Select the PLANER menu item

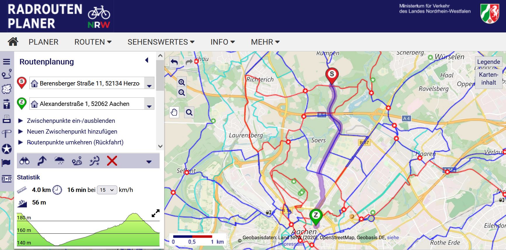pyautogui.click(x=43, y=42)
